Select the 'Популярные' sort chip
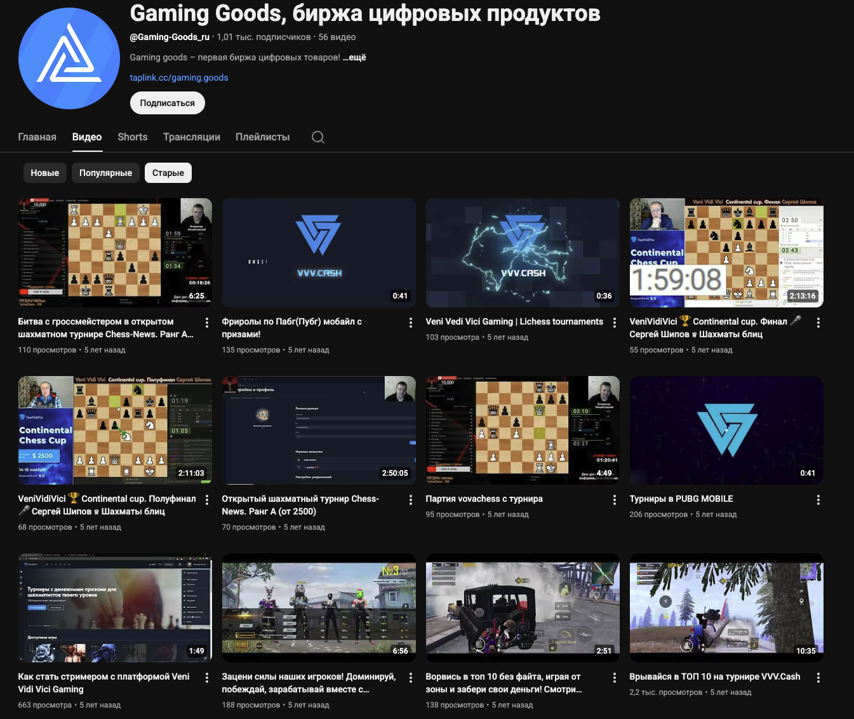854x719 pixels. pos(105,173)
